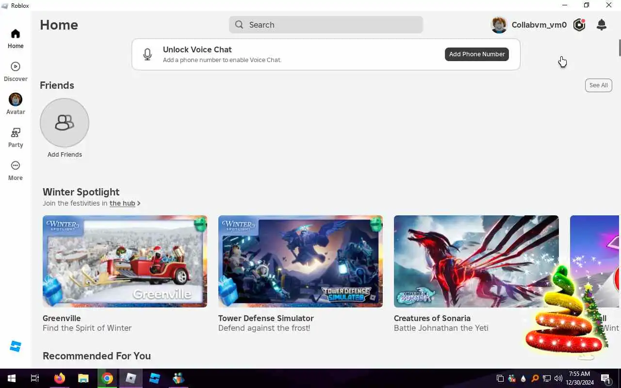
Task: Open the More menu in sidebar
Action: (16, 171)
